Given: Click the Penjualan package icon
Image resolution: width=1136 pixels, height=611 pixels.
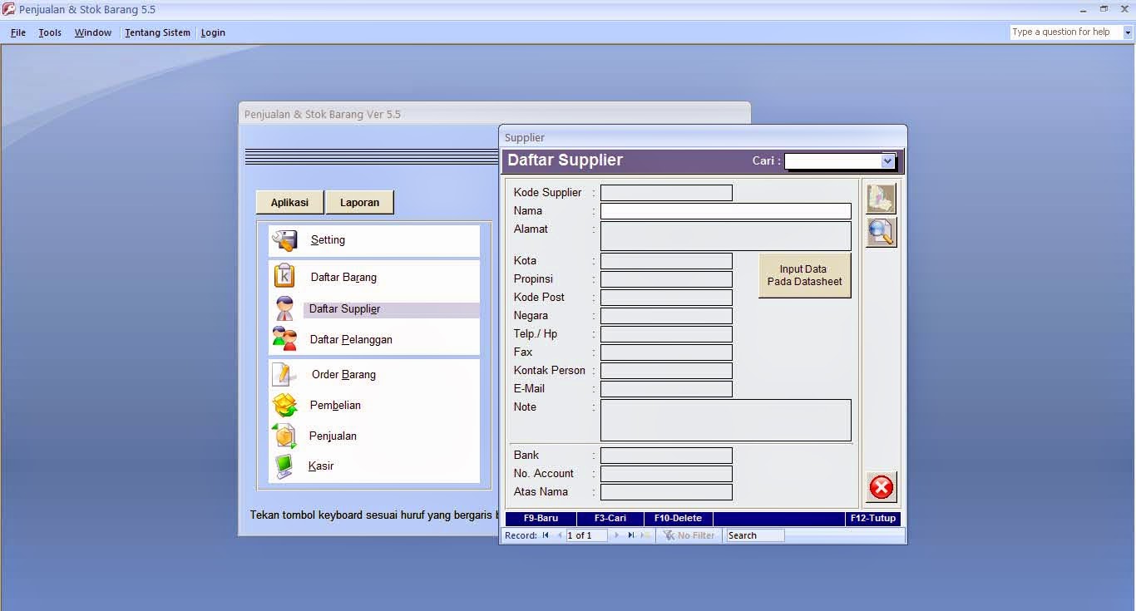Looking at the screenshot, I should pos(284,436).
